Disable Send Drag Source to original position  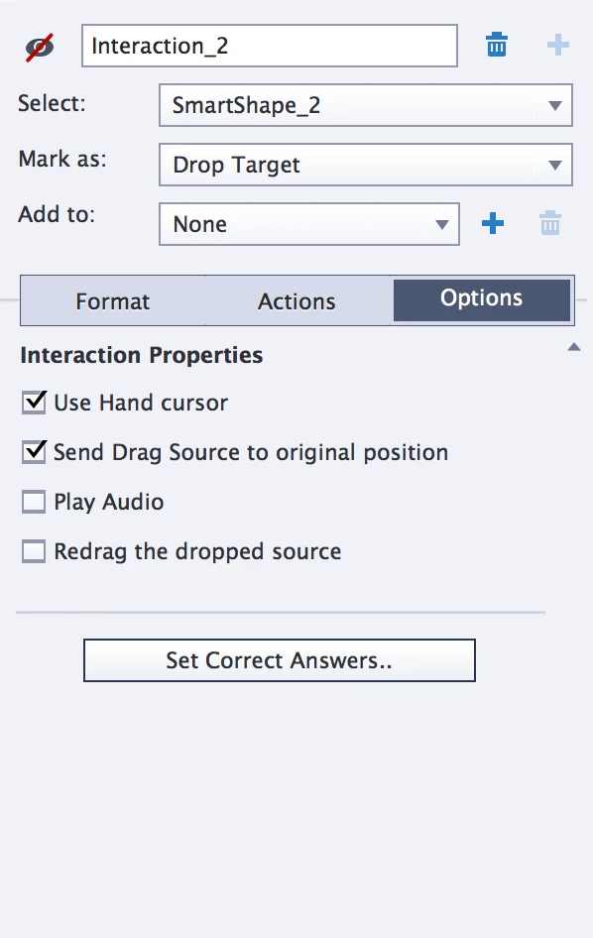[34, 452]
